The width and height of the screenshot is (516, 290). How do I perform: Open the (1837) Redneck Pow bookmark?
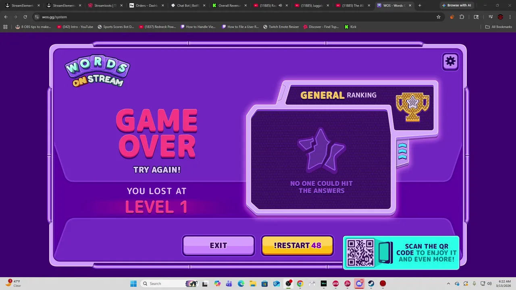coord(157,27)
